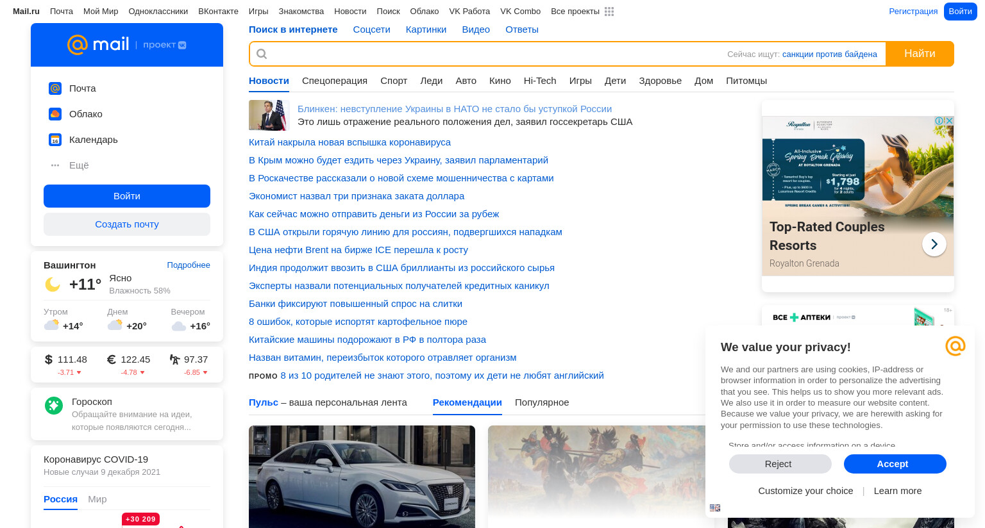Open Customize your choice link
The image size is (985, 528).
[x=805, y=491]
